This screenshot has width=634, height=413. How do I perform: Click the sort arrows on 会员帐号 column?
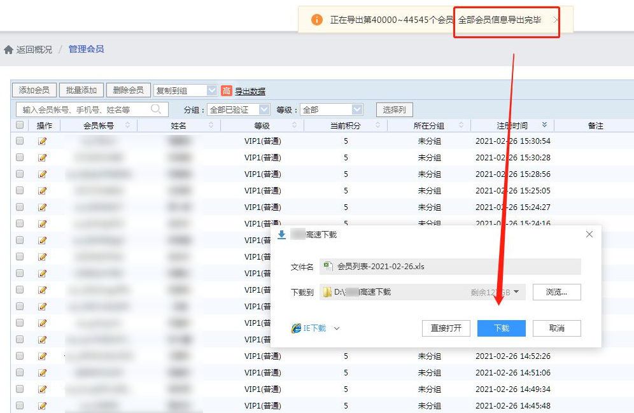coord(127,125)
